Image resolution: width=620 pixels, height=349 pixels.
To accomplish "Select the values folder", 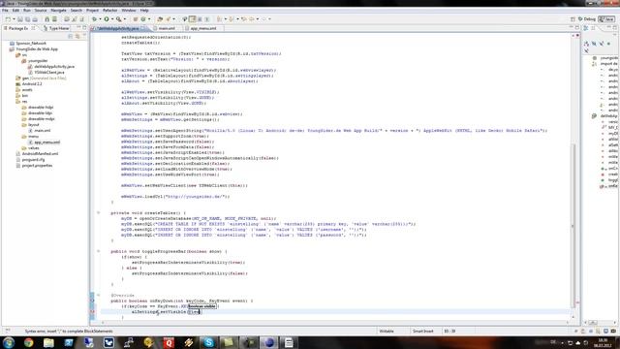I will (33, 148).
